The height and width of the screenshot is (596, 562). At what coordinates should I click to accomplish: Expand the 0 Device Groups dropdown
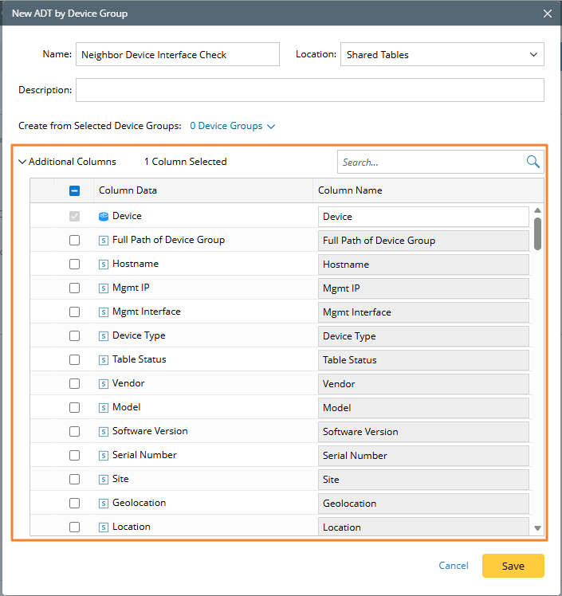[x=232, y=126]
